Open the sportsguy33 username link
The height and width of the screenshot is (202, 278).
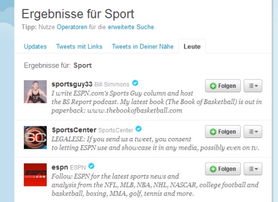click(72, 84)
